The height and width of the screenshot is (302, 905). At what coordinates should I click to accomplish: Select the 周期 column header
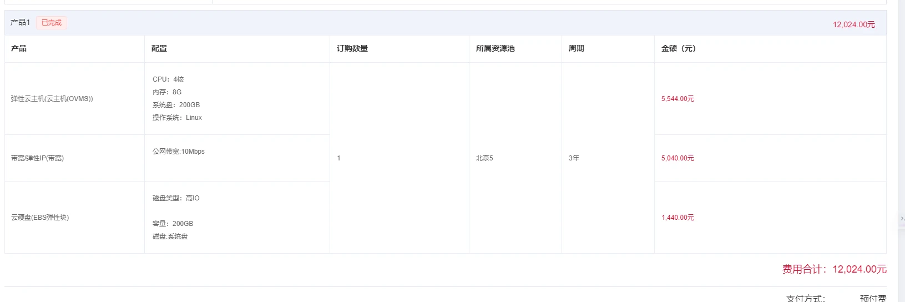576,49
